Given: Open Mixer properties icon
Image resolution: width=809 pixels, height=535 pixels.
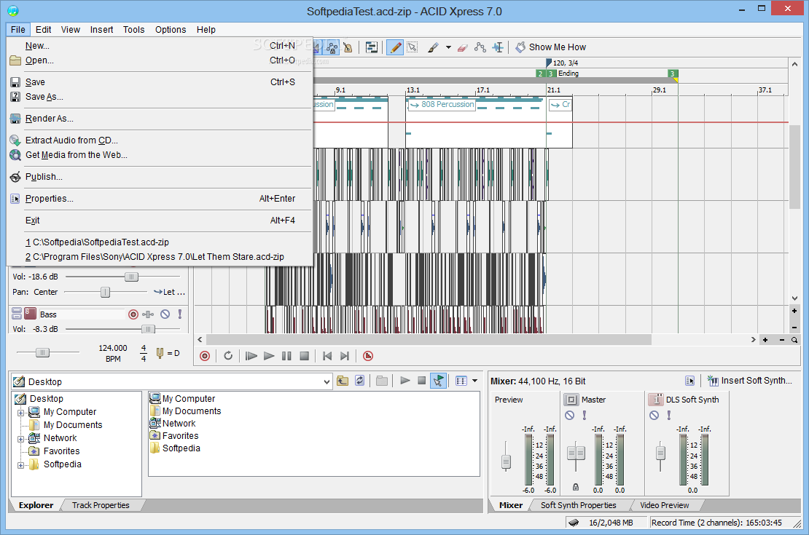Looking at the screenshot, I should (689, 381).
